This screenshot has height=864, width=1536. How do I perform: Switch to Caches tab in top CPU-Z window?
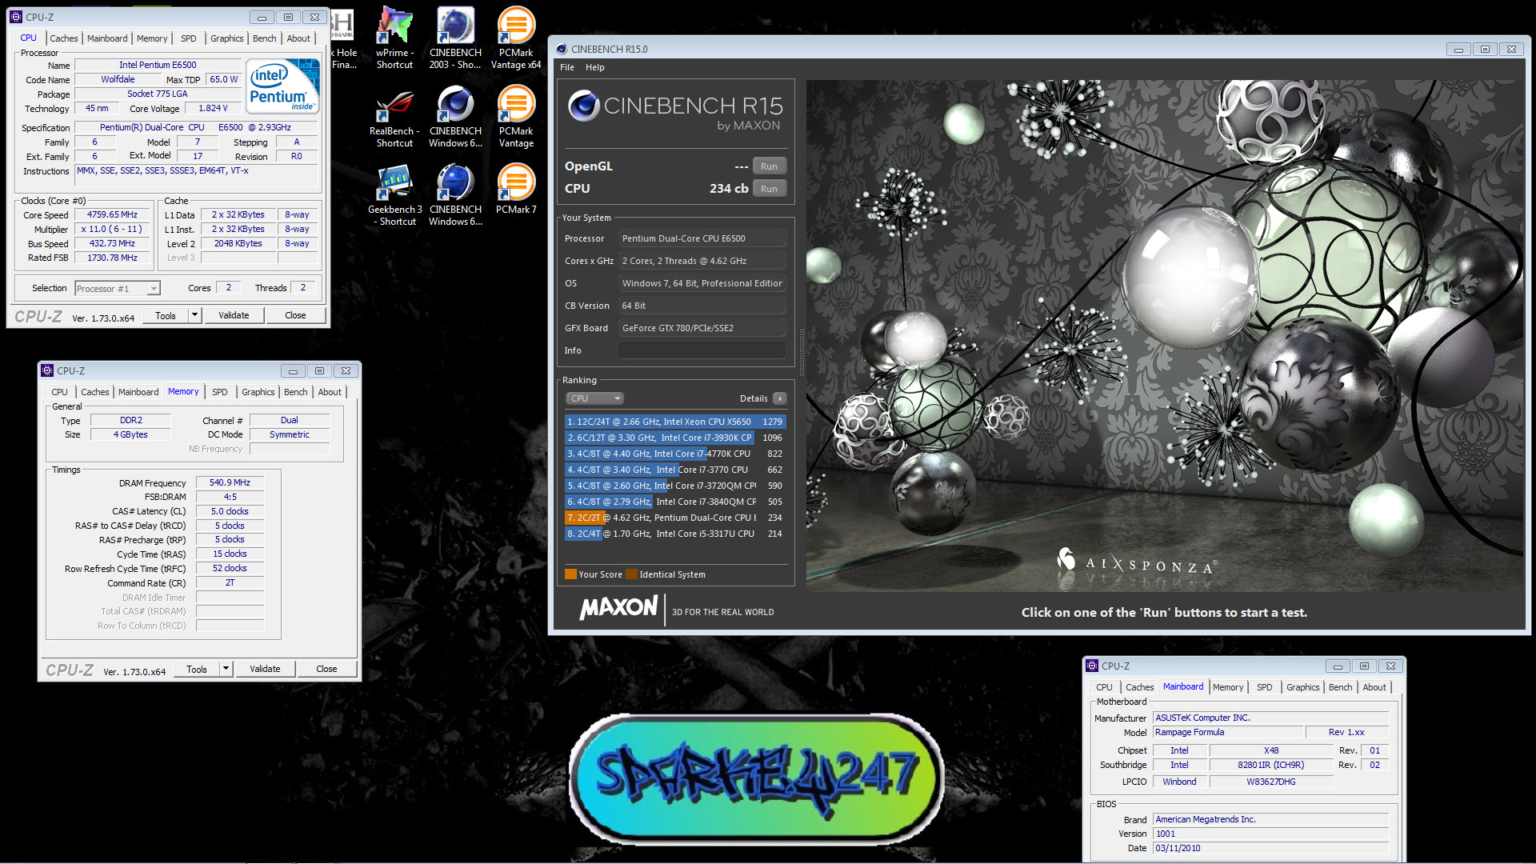(x=64, y=38)
